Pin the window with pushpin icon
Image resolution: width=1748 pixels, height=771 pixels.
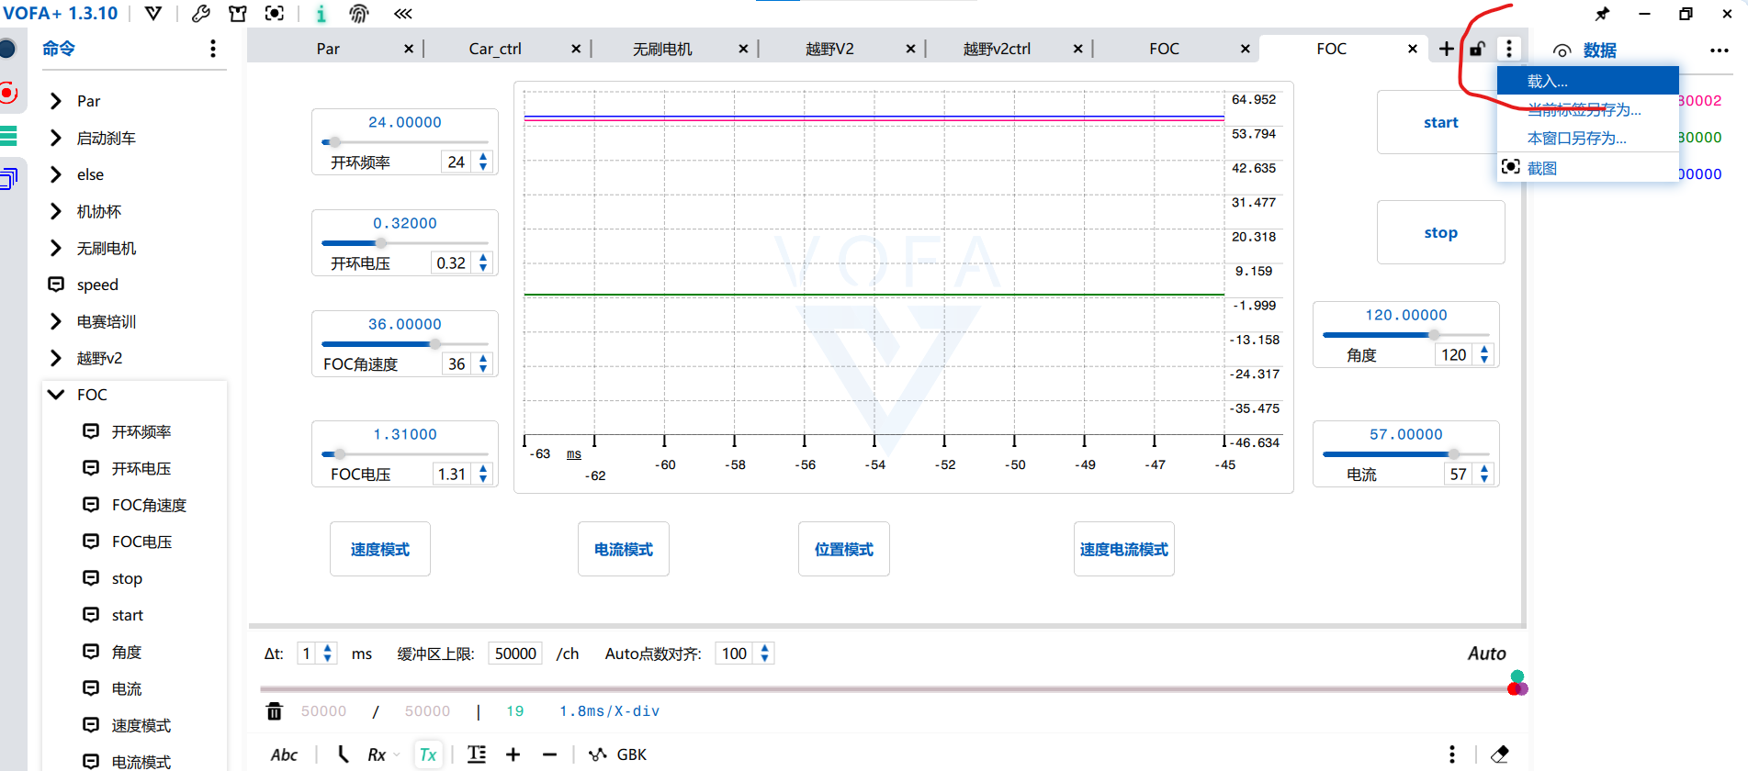[1602, 14]
